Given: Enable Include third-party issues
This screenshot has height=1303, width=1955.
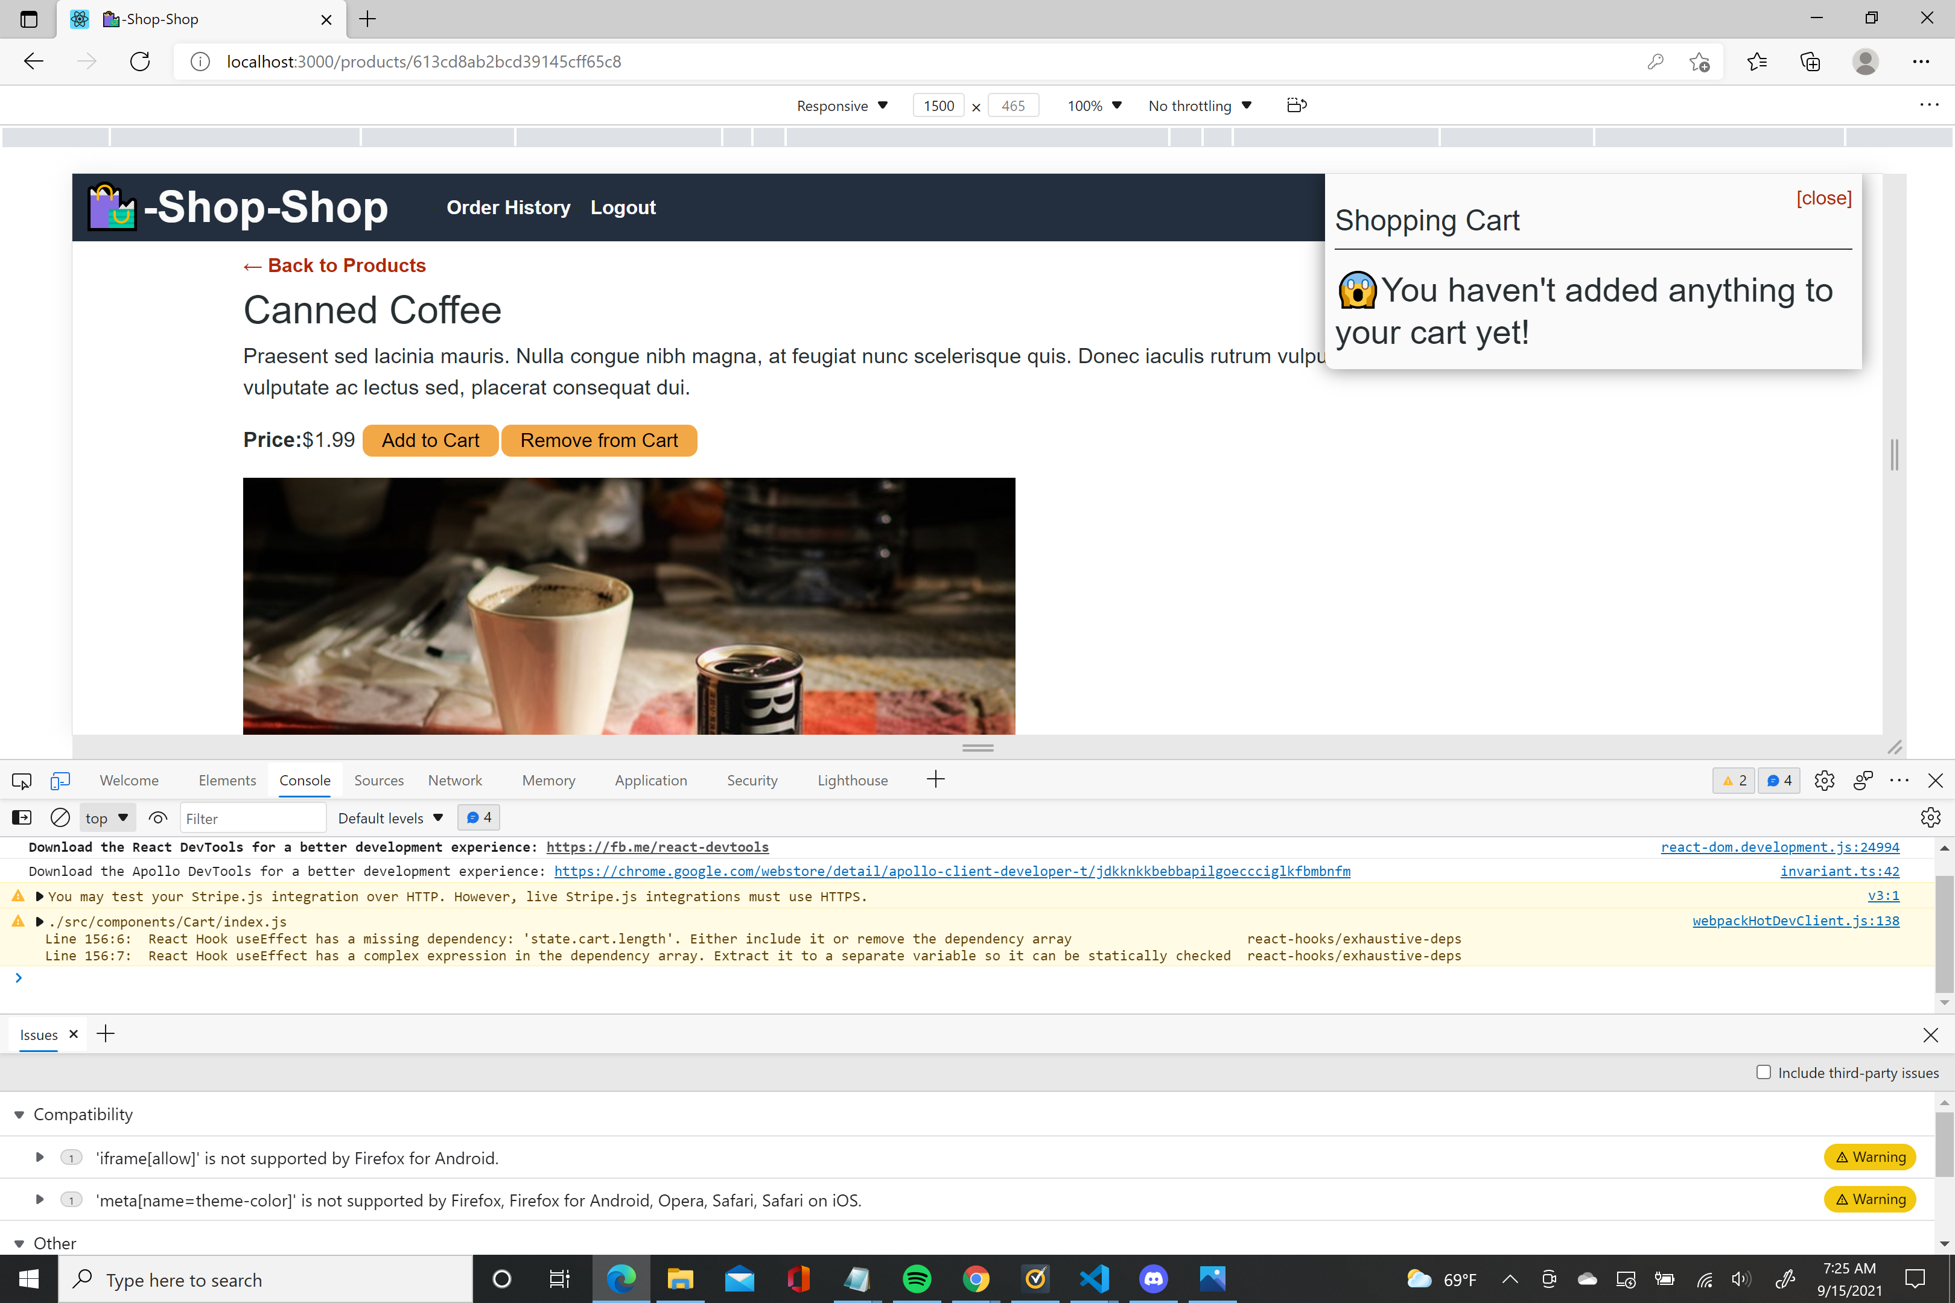Looking at the screenshot, I should click(1763, 1072).
